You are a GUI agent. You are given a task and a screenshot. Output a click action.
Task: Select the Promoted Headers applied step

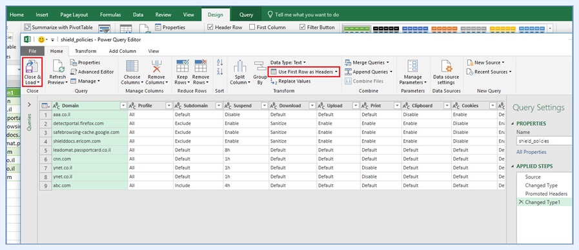click(546, 193)
